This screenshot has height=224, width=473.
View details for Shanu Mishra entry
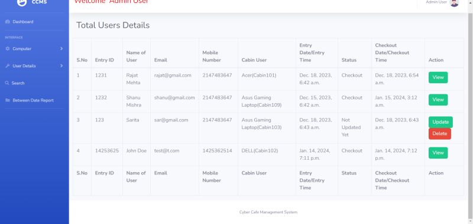click(438, 100)
